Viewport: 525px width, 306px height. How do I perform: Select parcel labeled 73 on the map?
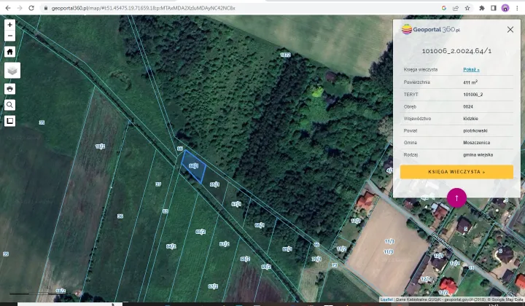[335, 265]
